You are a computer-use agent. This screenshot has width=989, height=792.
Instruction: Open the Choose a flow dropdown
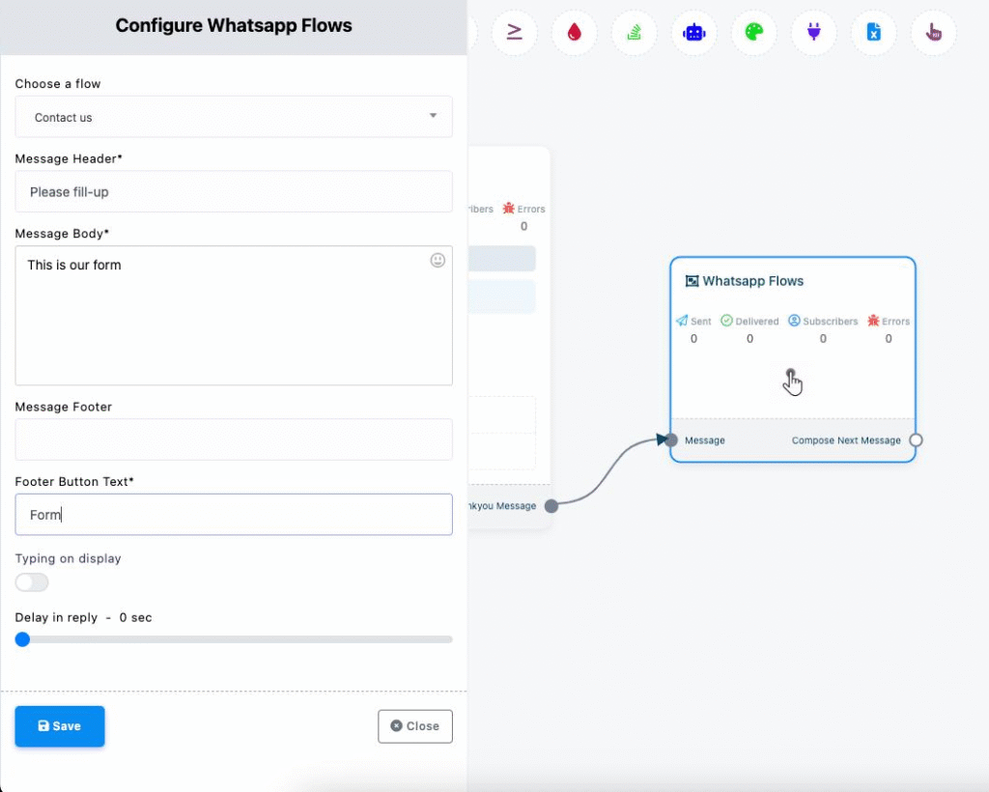tap(234, 117)
